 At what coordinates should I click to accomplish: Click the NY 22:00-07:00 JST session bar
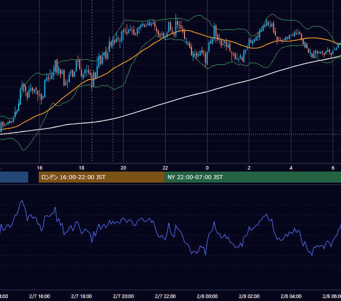point(252,177)
